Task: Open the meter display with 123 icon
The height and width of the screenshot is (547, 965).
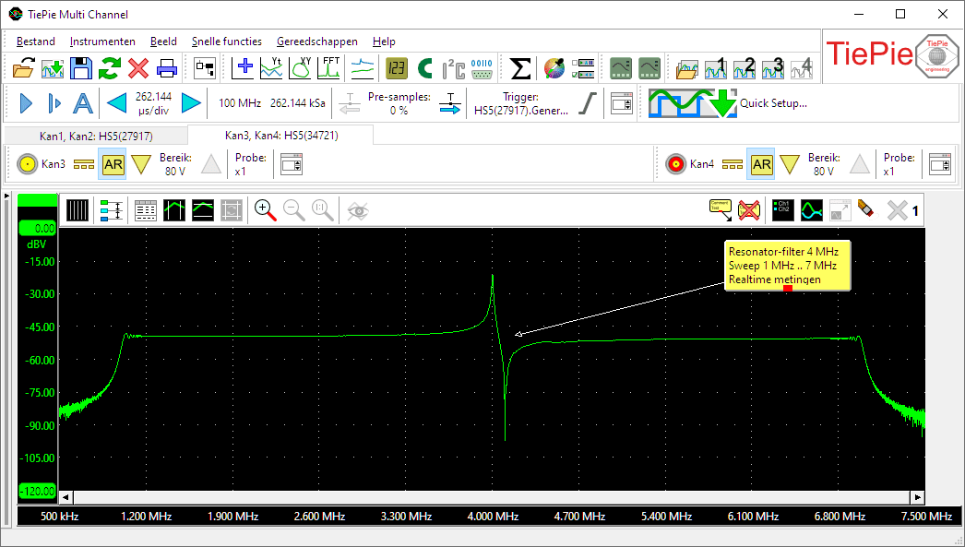Action: [395, 67]
